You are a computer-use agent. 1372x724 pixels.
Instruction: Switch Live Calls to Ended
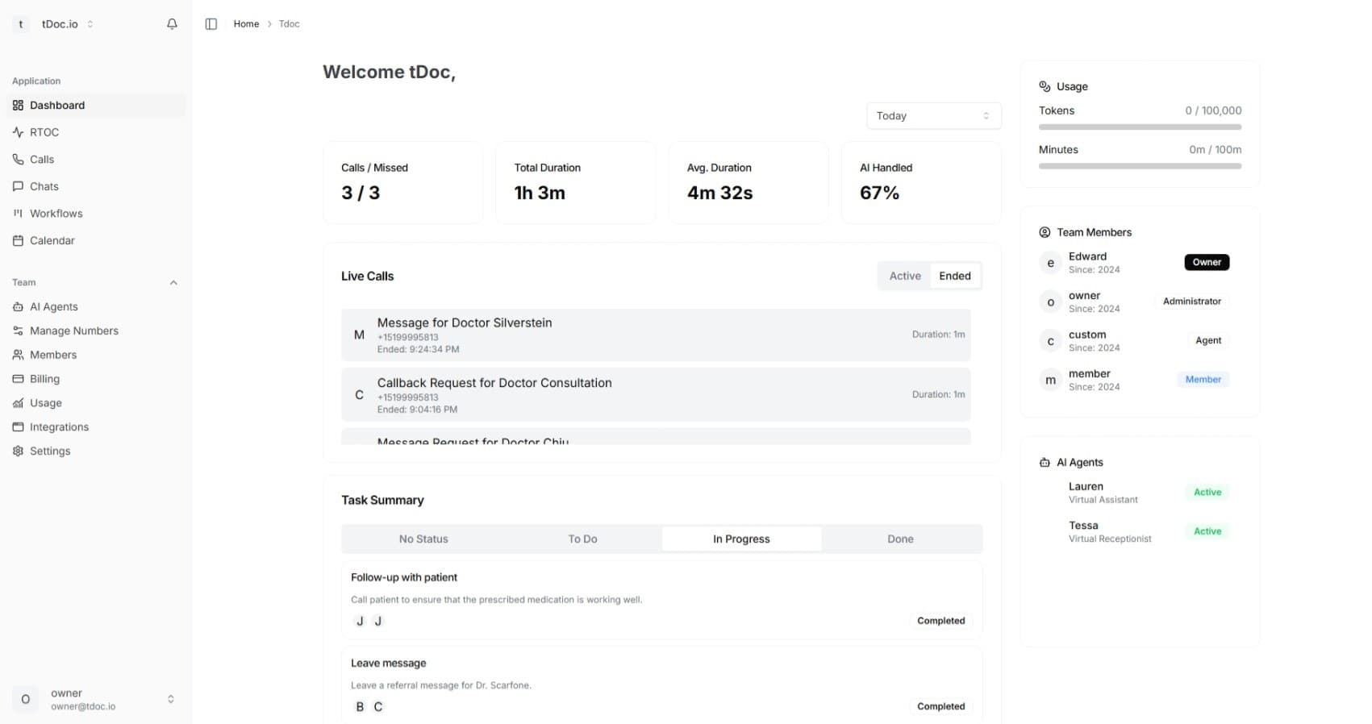[954, 276]
